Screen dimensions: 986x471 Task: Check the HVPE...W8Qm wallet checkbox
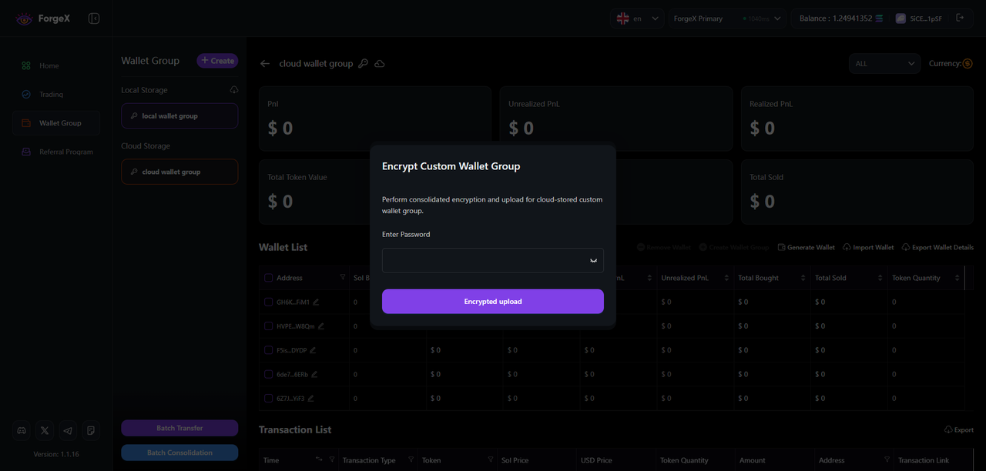click(x=269, y=326)
